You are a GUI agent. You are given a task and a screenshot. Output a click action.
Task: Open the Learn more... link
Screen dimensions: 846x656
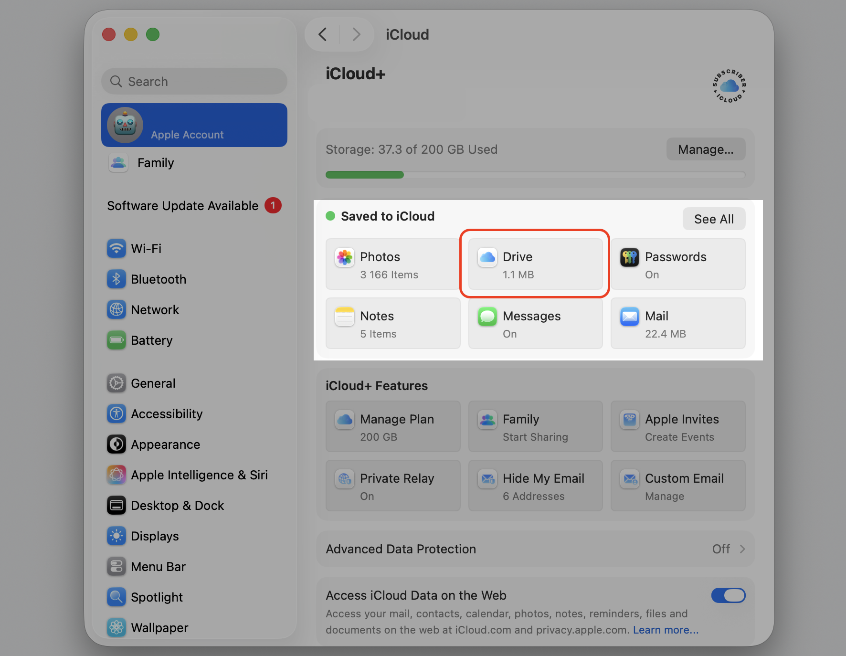[x=666, y=630]
